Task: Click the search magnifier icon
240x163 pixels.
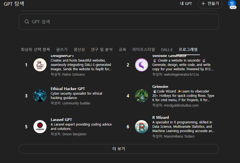Action: click(27, 22)
